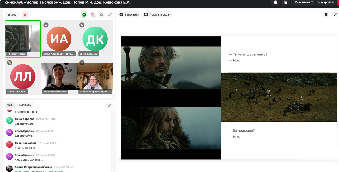This screenshot has height=172, width=339.
Task: Click 'Видно, слышно' chat message
Action: [x=25, y=148]
